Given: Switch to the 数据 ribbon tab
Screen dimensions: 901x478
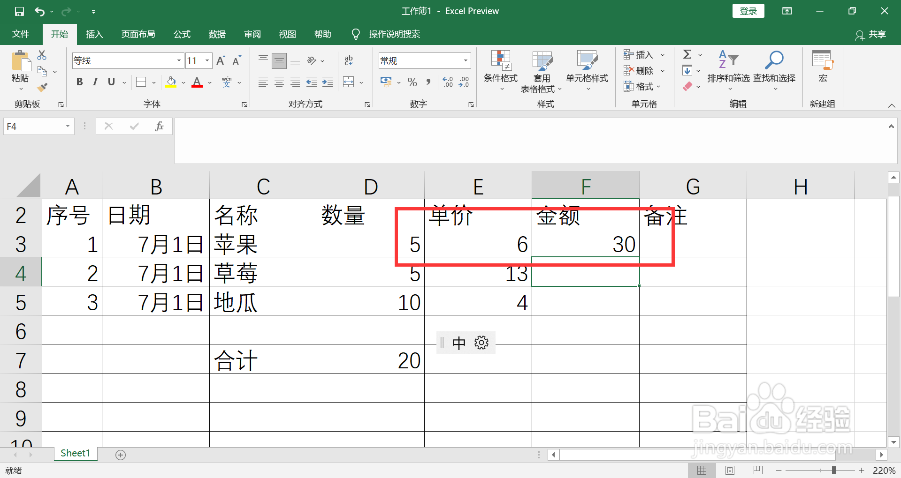Looking at the screenshot, I should (216, 34).
